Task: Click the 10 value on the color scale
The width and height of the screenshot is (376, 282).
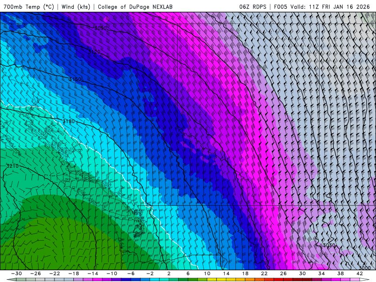Action: pyautogui.click(x=207, y=274)
